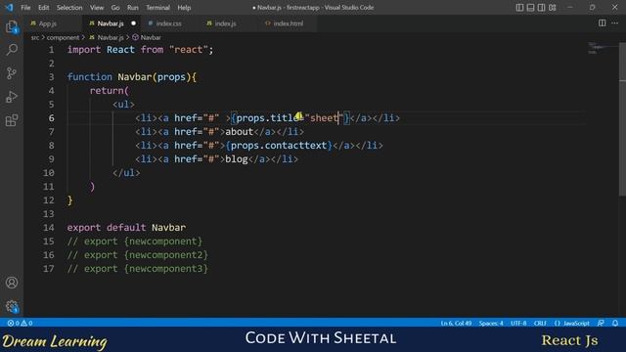Open the Help menu
This screenshot has width=626, height=352.
pos(184,8)
